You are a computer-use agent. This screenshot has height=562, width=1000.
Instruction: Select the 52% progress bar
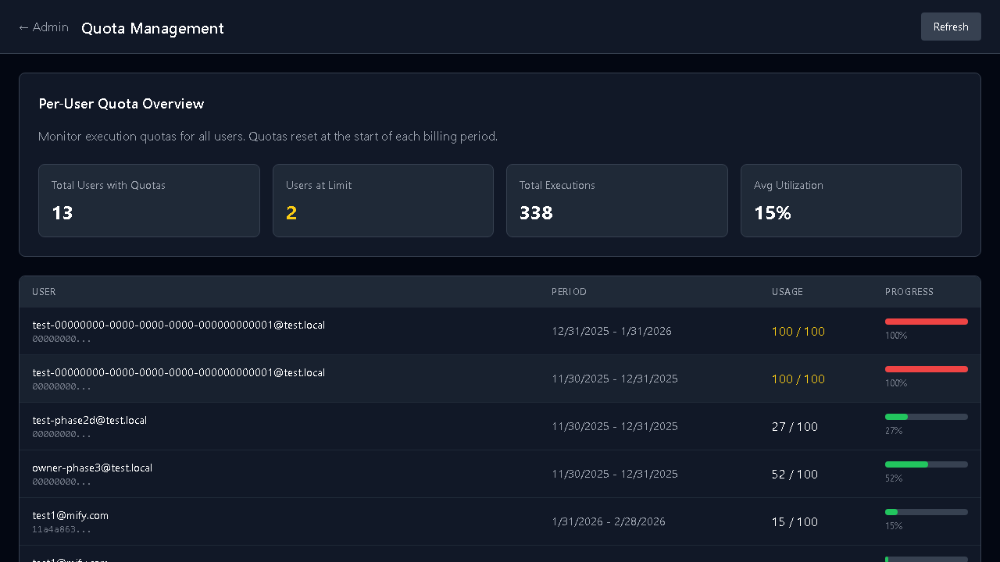coord(926,464)
